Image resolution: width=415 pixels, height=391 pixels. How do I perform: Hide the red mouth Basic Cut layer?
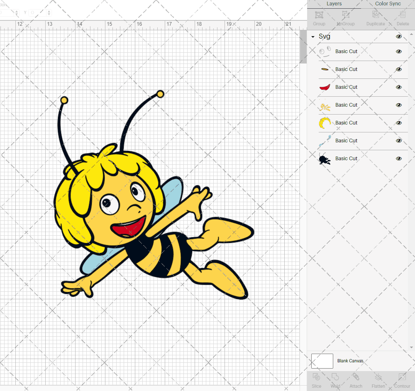[x=399, y=87]
